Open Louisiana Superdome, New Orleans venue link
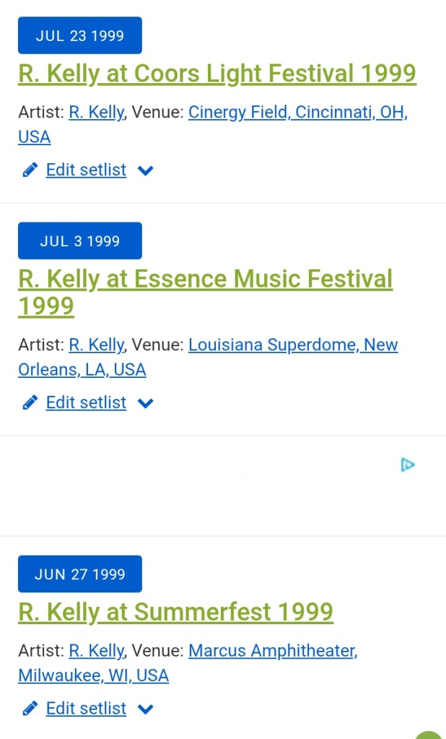Viewport: 446px width, 739px height. (x=292, y=345)
